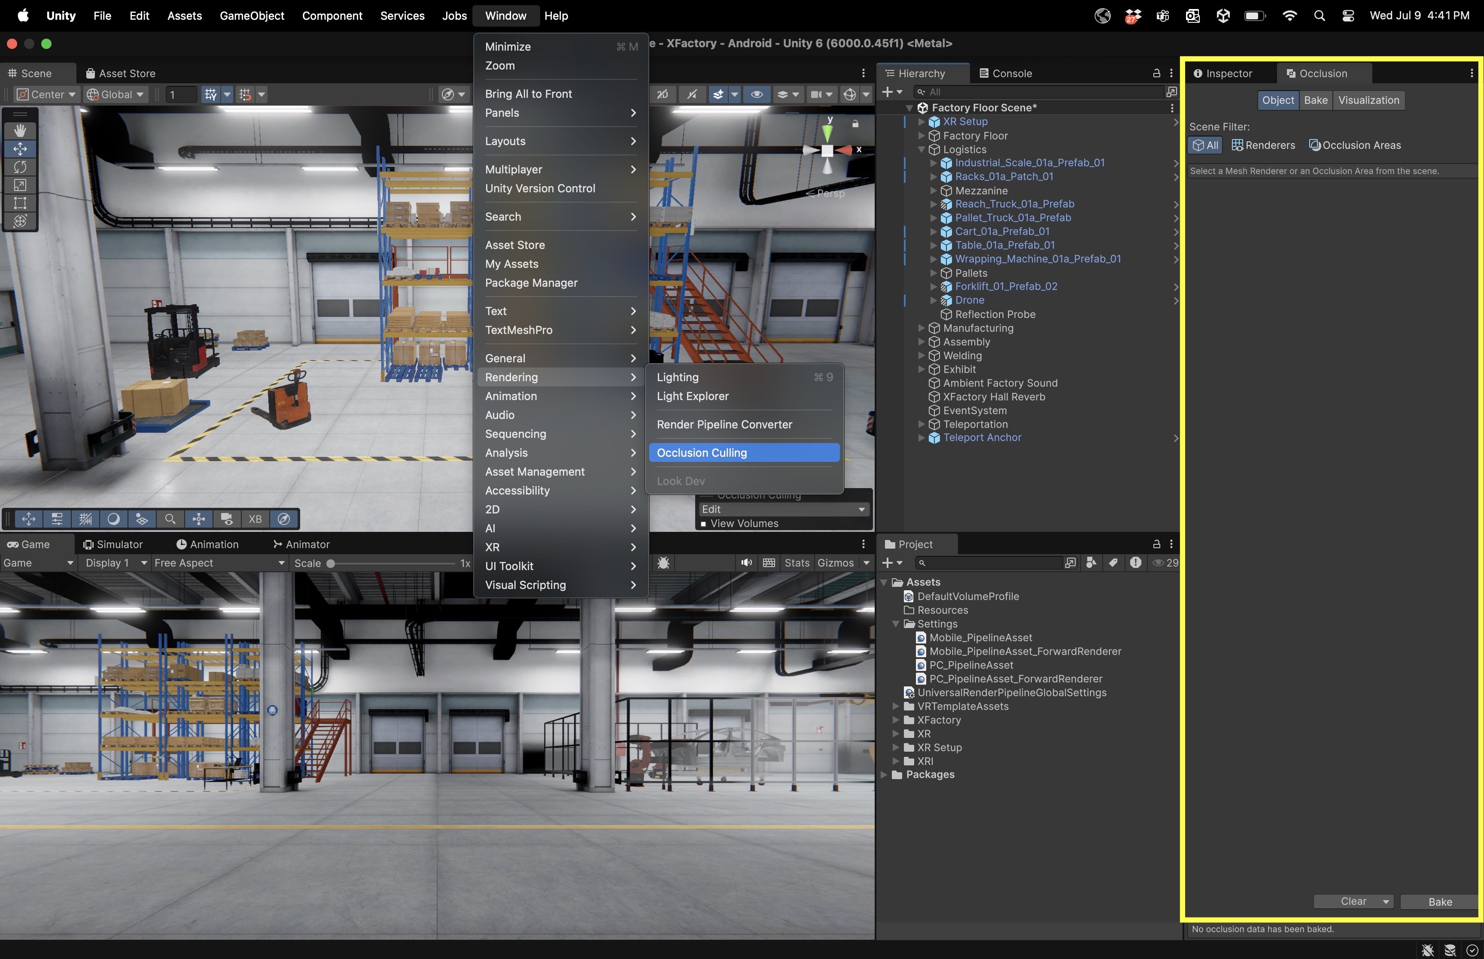Open the Visualization tab button in Occlusion
The image size is (1484, 959).
pyautogui.click(x=1368, y=100)
